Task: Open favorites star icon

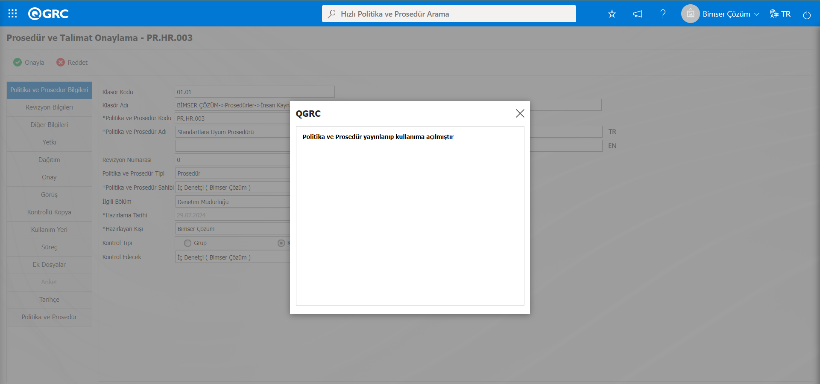Action: (612, 14)
